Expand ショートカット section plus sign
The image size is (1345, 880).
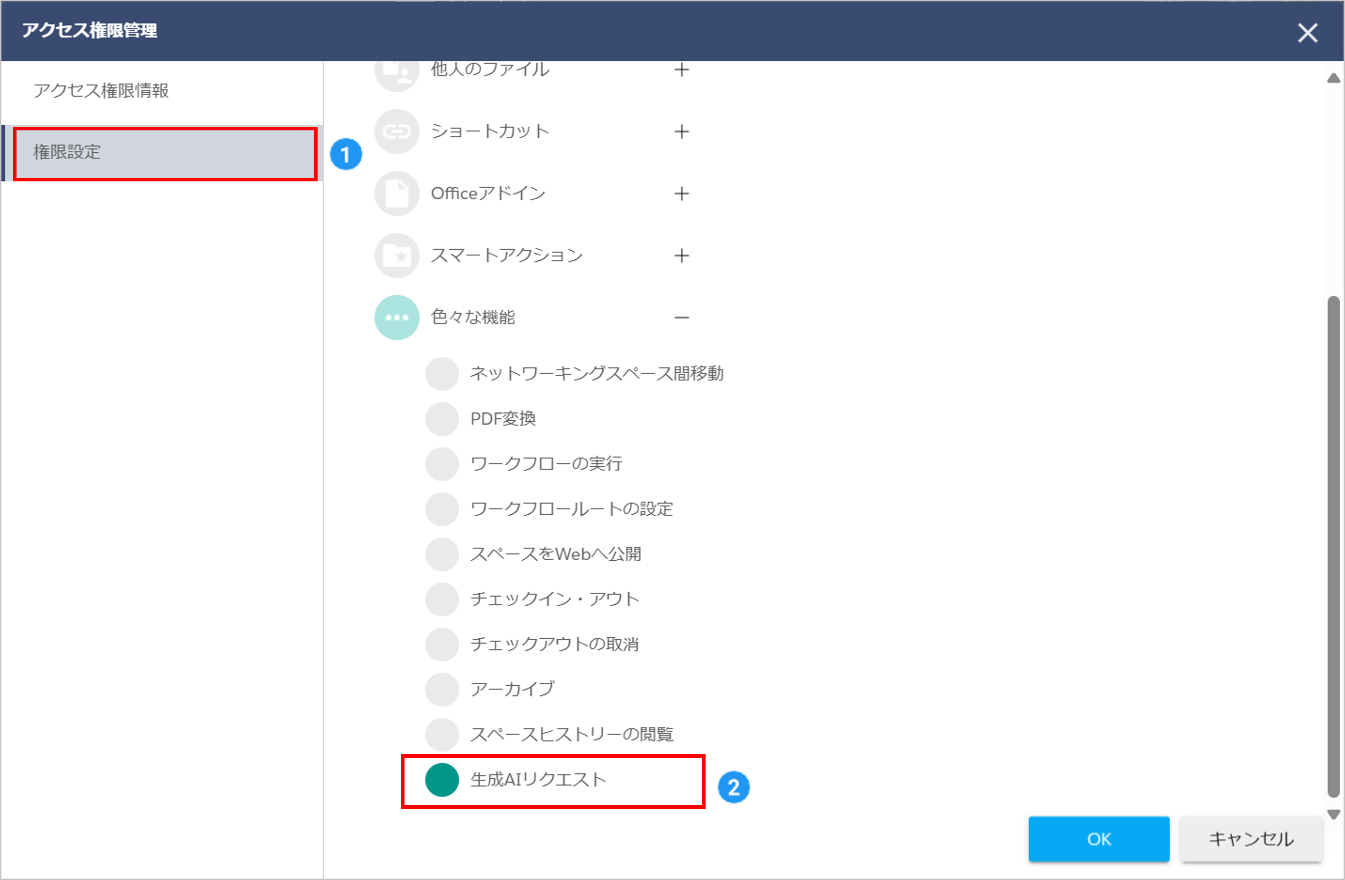(x=681, y=132)
